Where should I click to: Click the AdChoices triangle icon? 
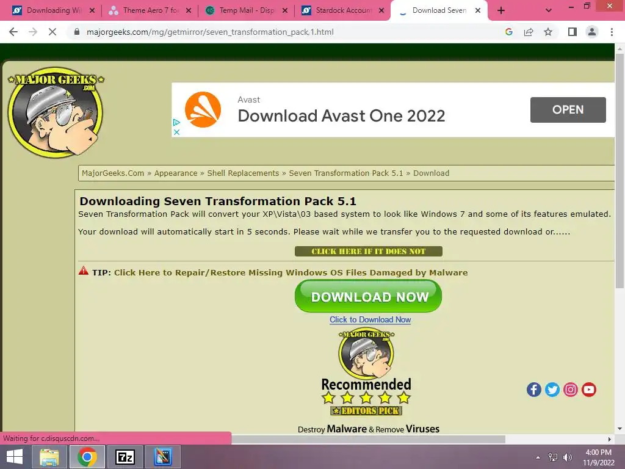(176, 122)
